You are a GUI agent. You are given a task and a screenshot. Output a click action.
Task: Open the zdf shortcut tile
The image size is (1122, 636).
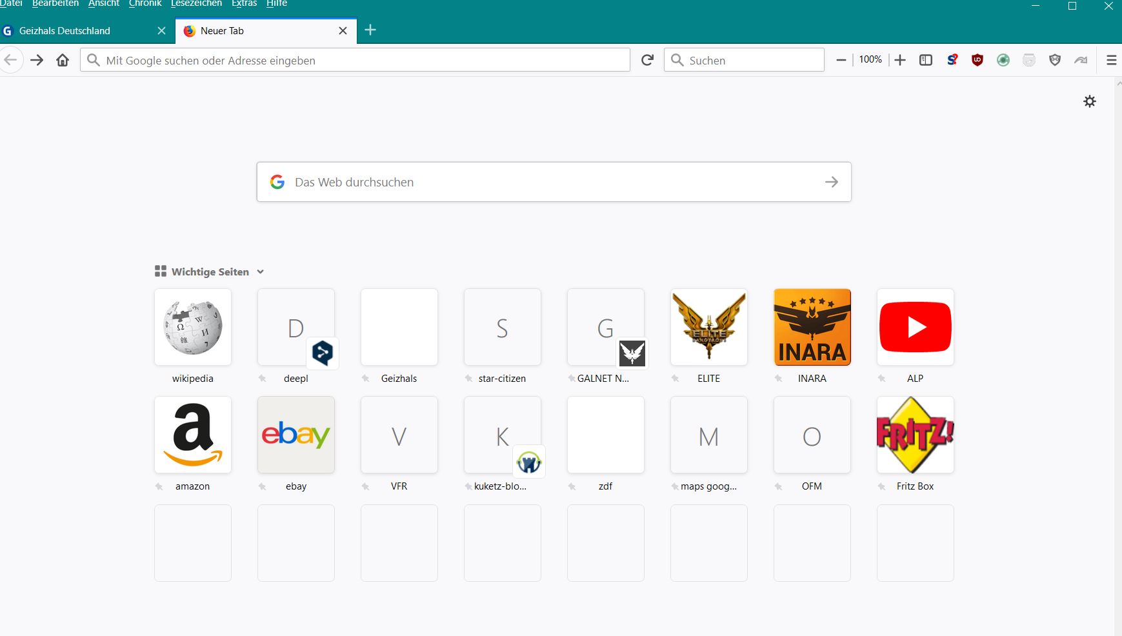pyautogui.click(x=606, y=435)
